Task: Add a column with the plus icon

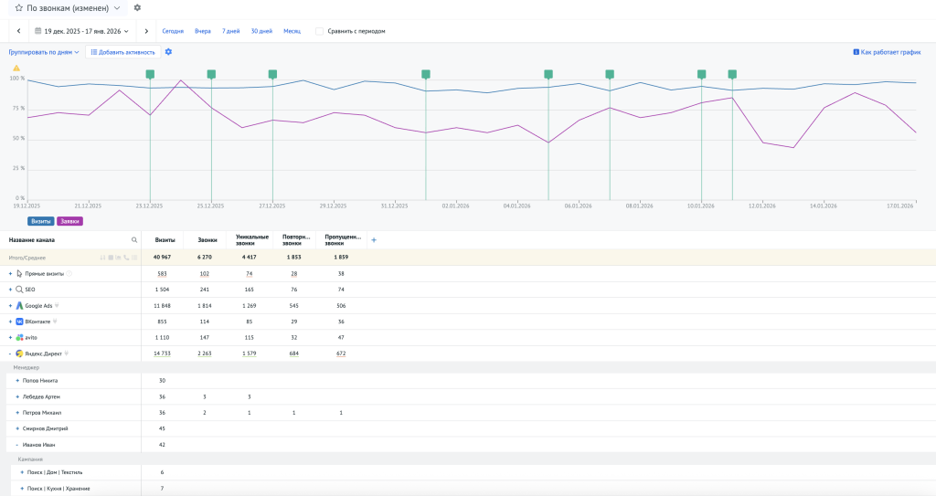Action: click(x=373, y=240)
